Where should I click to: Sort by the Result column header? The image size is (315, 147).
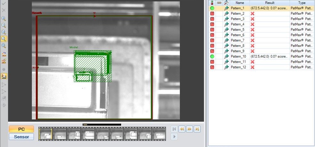(x=270, y=3)
